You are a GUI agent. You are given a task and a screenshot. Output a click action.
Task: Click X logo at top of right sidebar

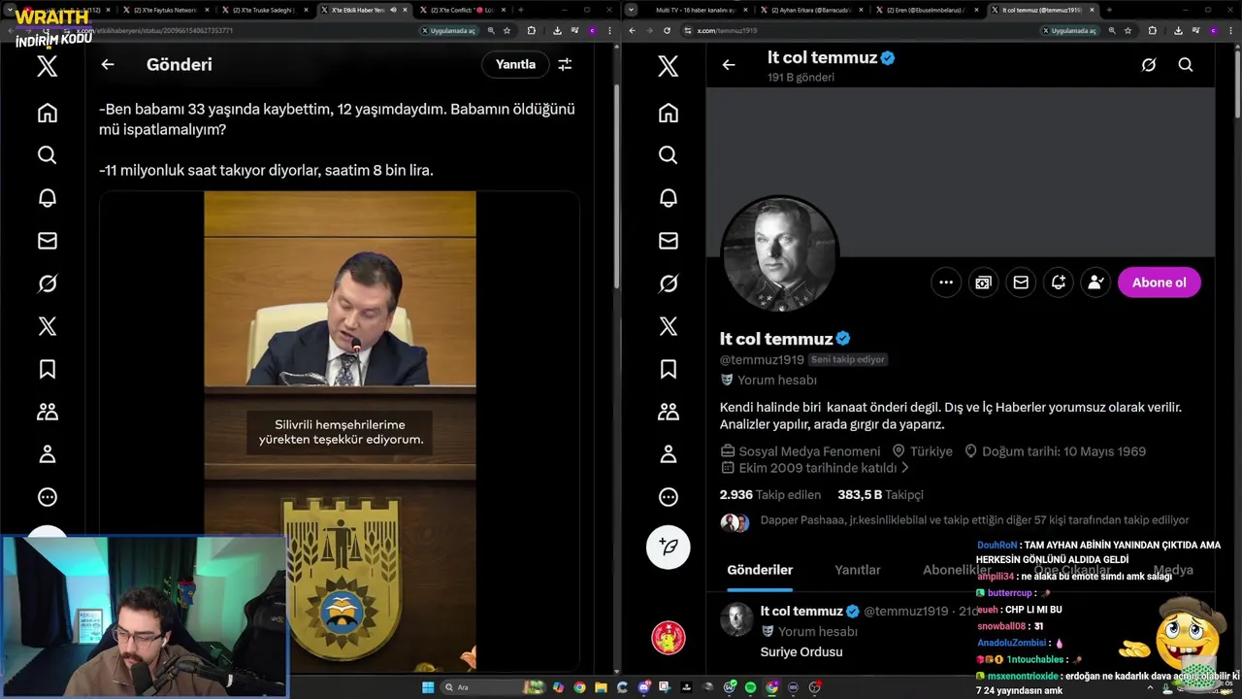669,66
